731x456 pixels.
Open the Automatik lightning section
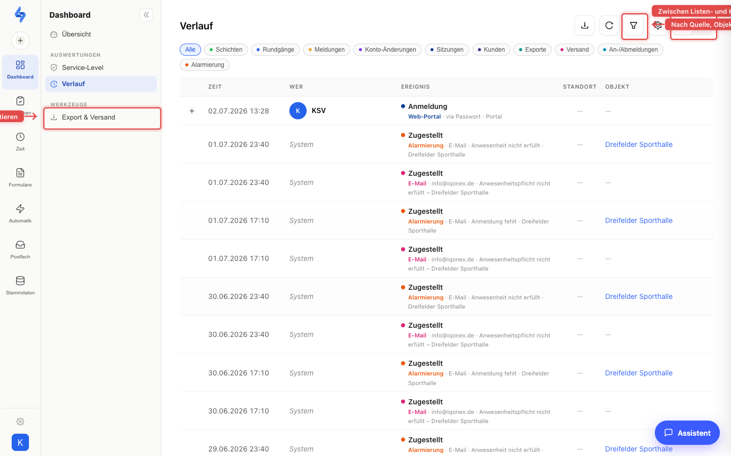pyautogui.click(x=20, y=213)
